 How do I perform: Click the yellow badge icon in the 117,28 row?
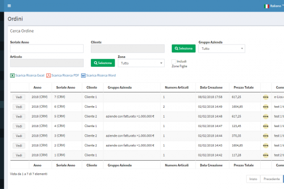[266, 155]
